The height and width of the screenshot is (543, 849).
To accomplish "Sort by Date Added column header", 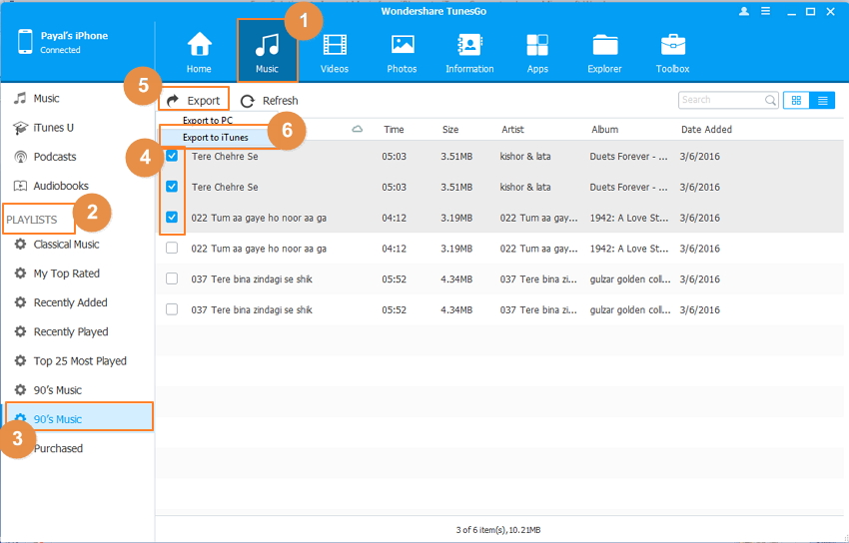I will coord(706,130).
